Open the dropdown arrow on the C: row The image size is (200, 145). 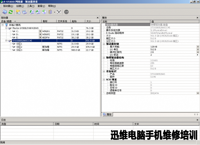[40, 31]
